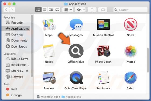Image resolution: width=151 pixels, height=101 pixels.
Task: Select the OfficerValue magnifier app icon
Action: click(76, 51)
